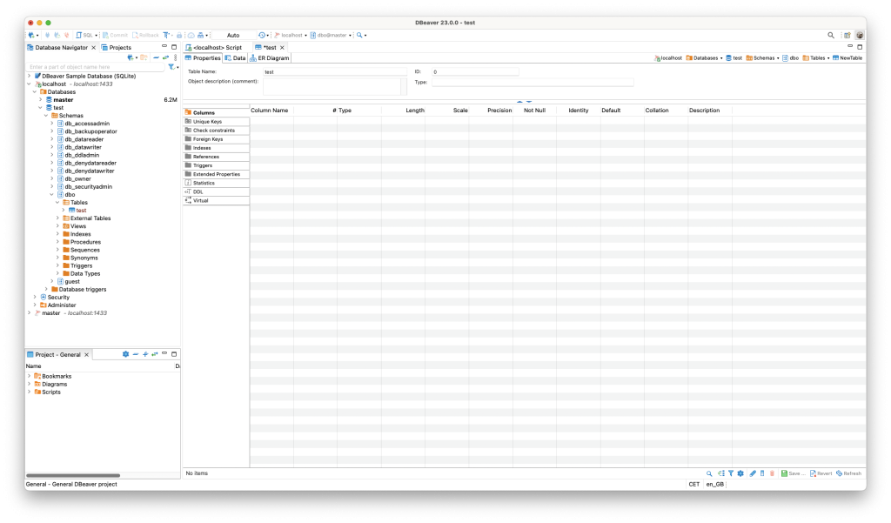The height and width of the screenshot is (523, 891).
Task: Click the Table Name input field
Action: coord(335,72)
